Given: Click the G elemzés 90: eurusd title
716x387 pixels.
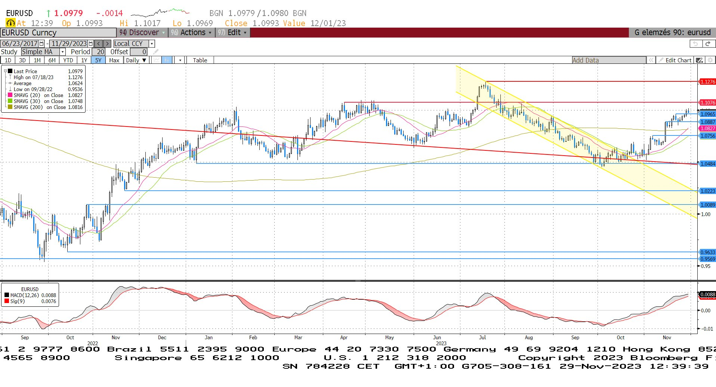Looking at the screenshot, I should pyautogui.click(x=672, y=32).
